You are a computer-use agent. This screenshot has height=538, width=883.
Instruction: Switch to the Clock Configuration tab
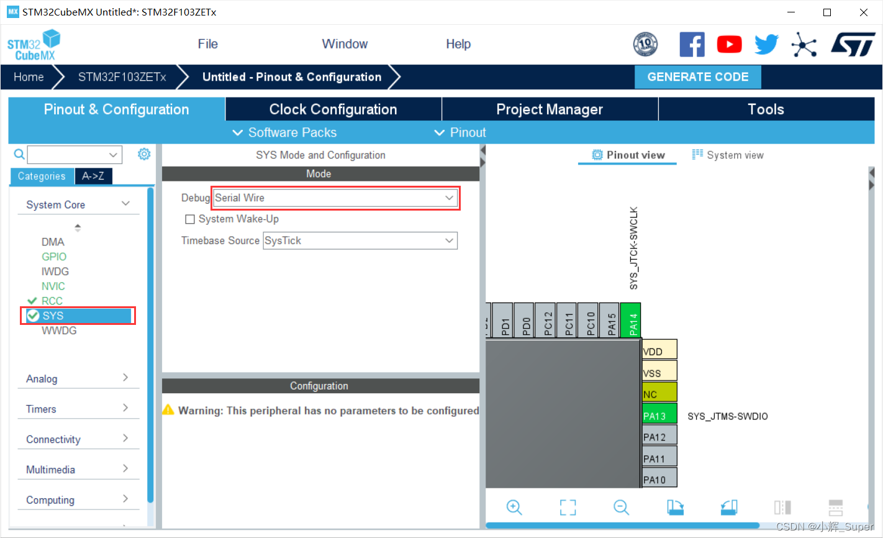coord(333,109)
